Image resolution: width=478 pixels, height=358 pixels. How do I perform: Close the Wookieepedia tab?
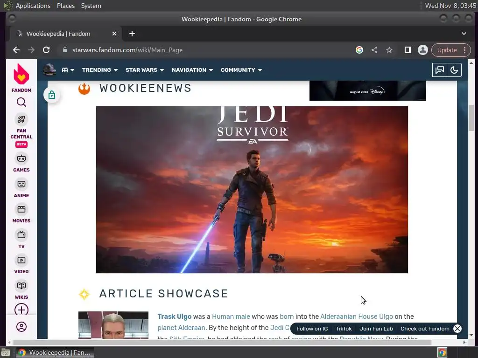(114, 34)
